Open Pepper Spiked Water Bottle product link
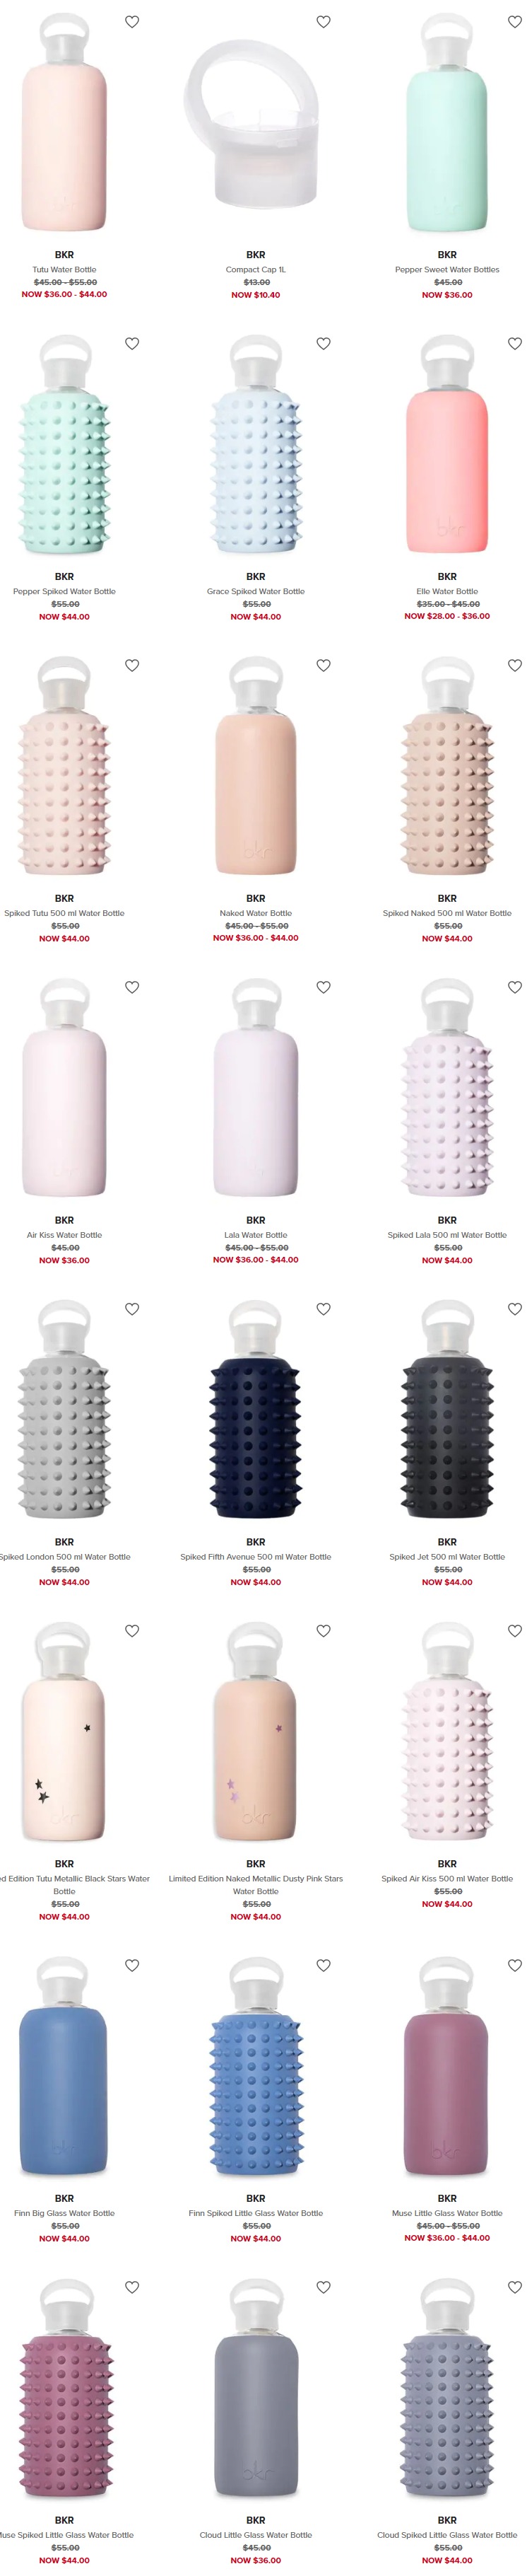 (64, 592)
